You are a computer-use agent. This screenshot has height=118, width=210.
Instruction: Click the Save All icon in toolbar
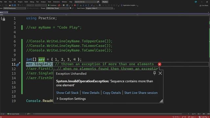point(15,5)
